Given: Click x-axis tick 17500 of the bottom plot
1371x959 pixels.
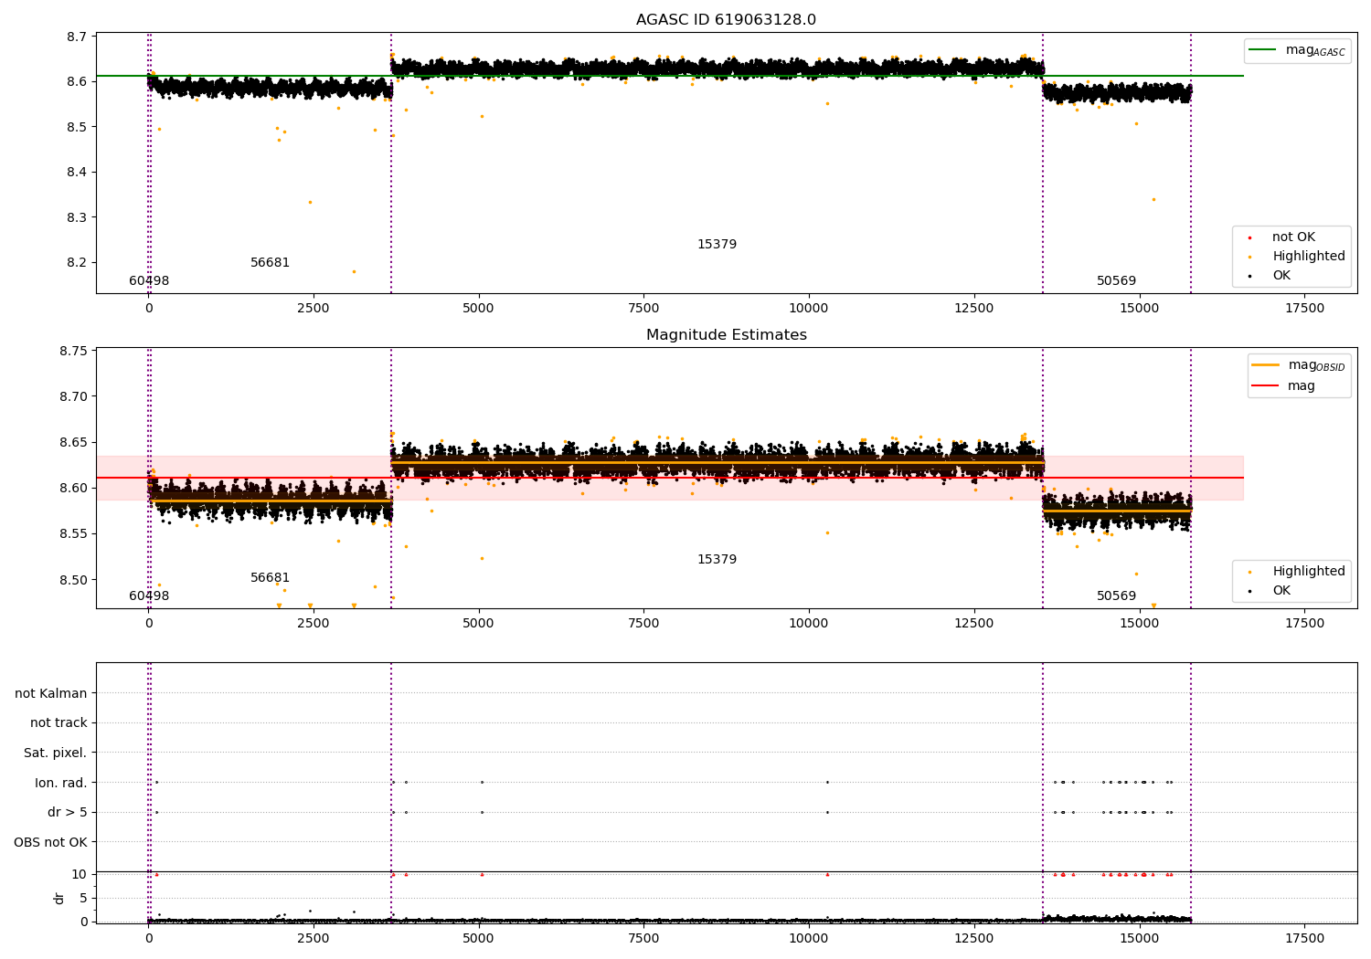Looking at the screenshot, I should point(1304,938).
